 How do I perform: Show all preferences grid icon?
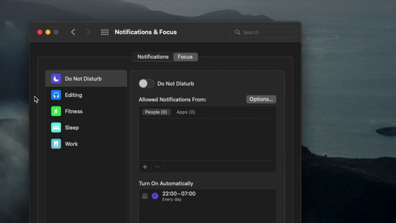tap(105, 32)
